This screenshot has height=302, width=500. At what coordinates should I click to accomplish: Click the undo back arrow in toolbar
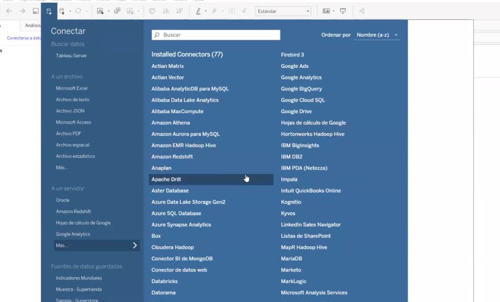tap(9, 11)
